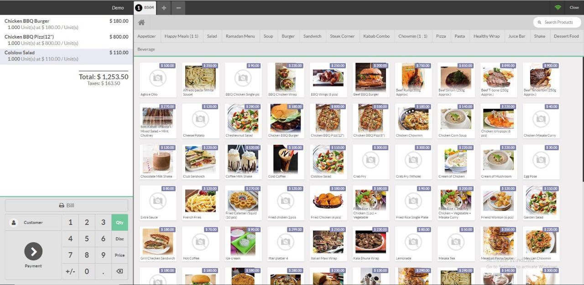Click the home breadcrumb icon
The width and height of the screenshot is (584, 285).
pyautogui.click(x=141, y=22)
